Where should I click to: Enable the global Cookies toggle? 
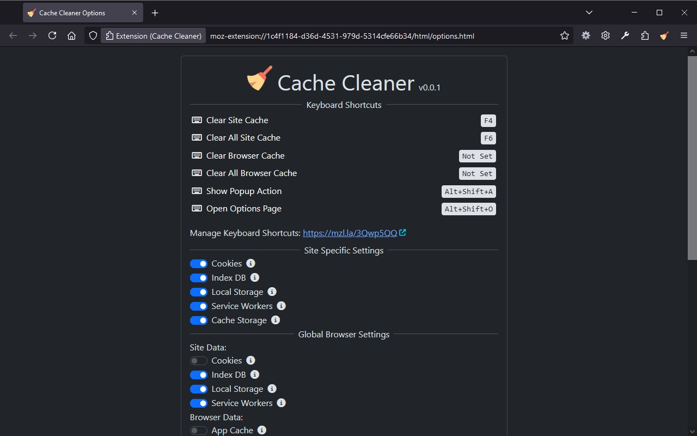[199, 361]
